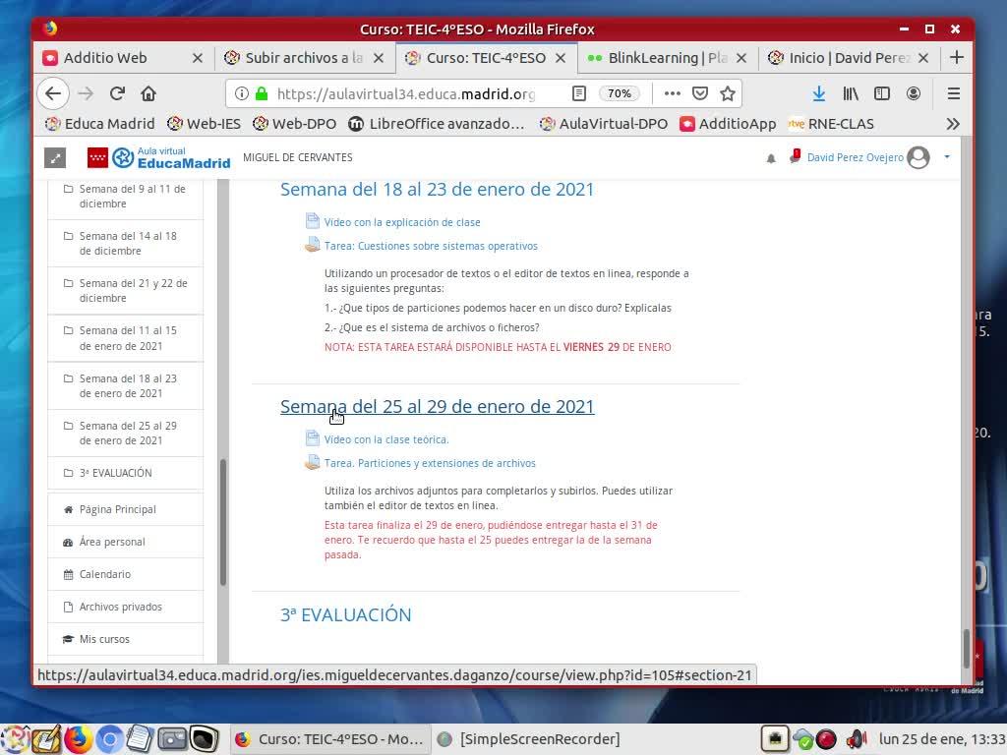1007x755 pixels.
Task: Open the Web-DPO bookmark
Action: click(x=294, y=124)
